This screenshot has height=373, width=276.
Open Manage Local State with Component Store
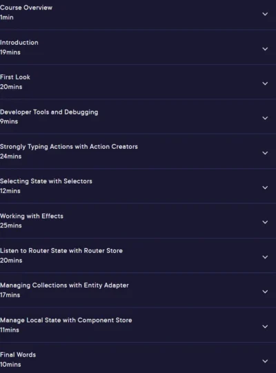coord(66,320)
